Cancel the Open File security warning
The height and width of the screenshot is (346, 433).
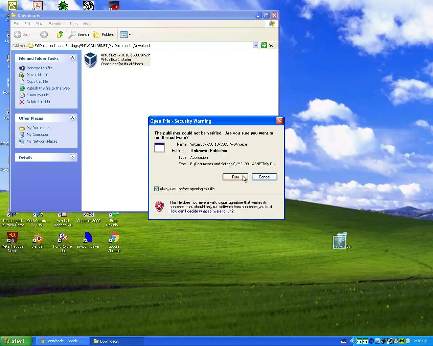click(x=264, y=177)
